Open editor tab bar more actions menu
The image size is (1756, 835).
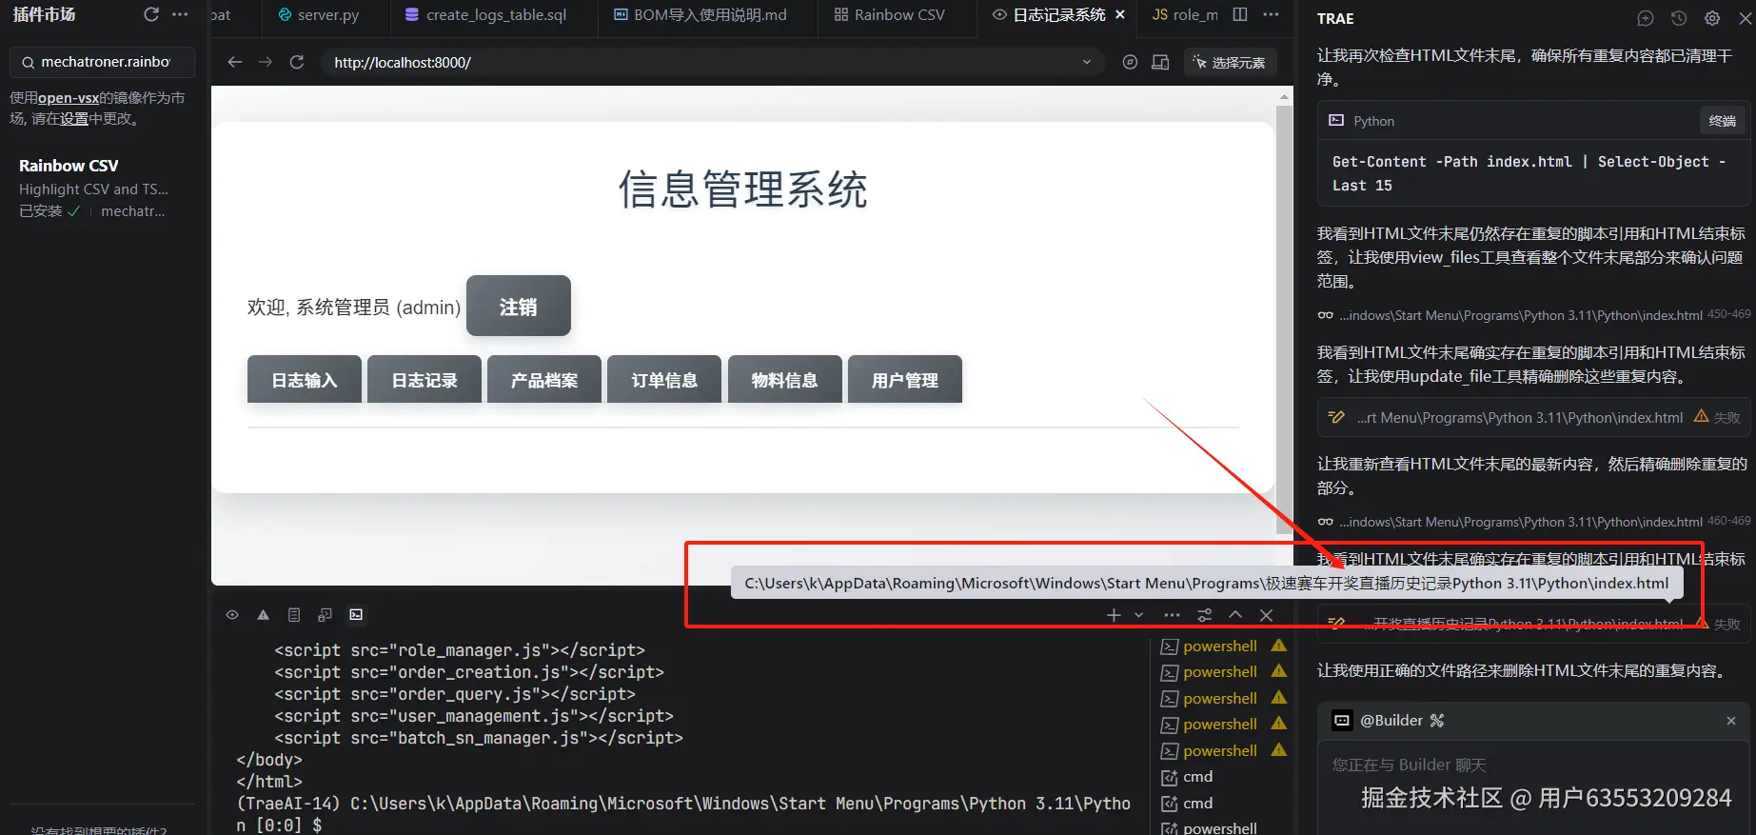pyautogui.click(x=1271, y=14)
